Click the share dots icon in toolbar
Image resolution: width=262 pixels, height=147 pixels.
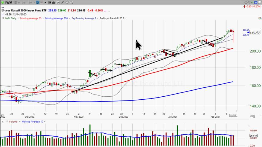[71, 2]
